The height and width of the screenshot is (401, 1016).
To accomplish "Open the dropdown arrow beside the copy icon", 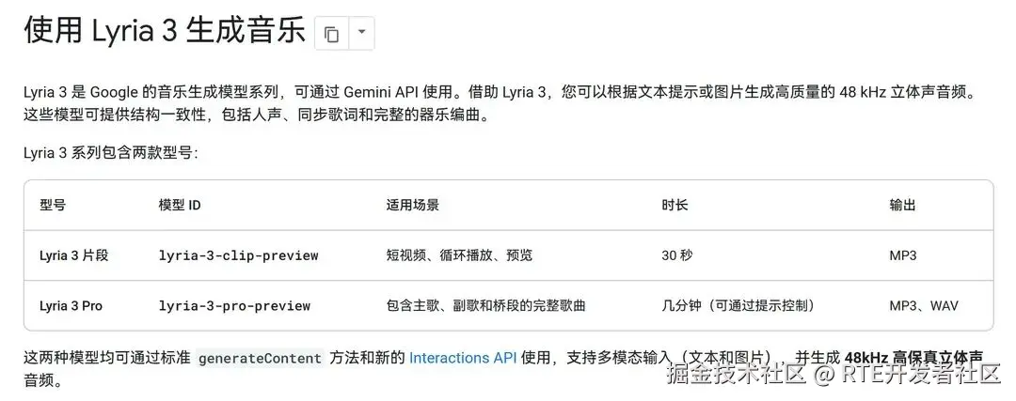I will pos(361,34).
